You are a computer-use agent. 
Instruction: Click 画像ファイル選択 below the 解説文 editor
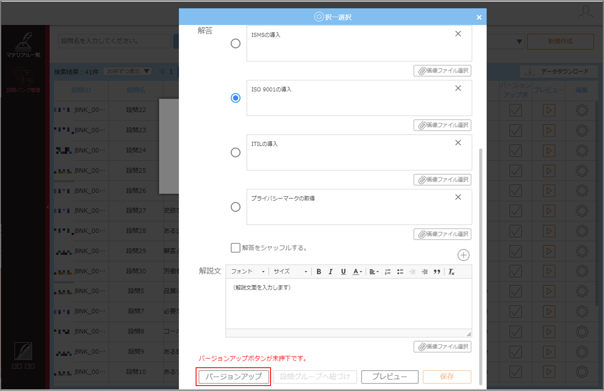(442, 346)
